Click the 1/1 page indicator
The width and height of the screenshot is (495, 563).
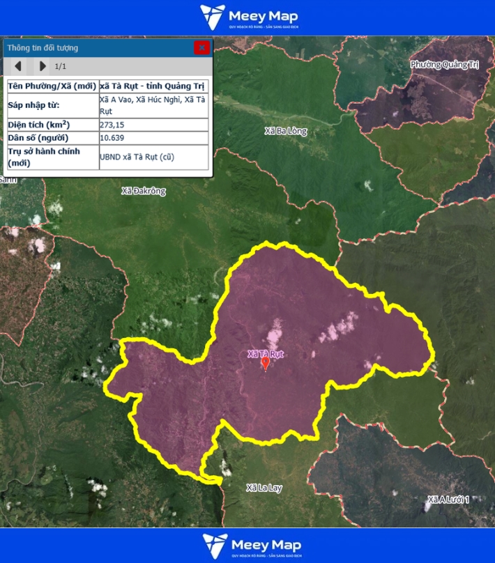[61, 66]
